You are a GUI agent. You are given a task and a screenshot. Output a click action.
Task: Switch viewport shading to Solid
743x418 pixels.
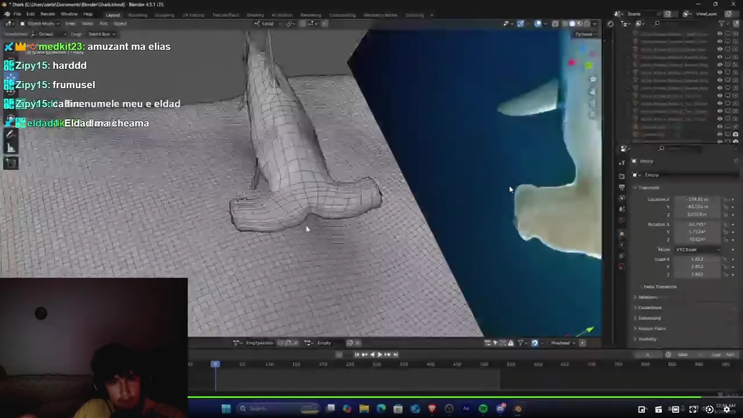pos(572,24)
